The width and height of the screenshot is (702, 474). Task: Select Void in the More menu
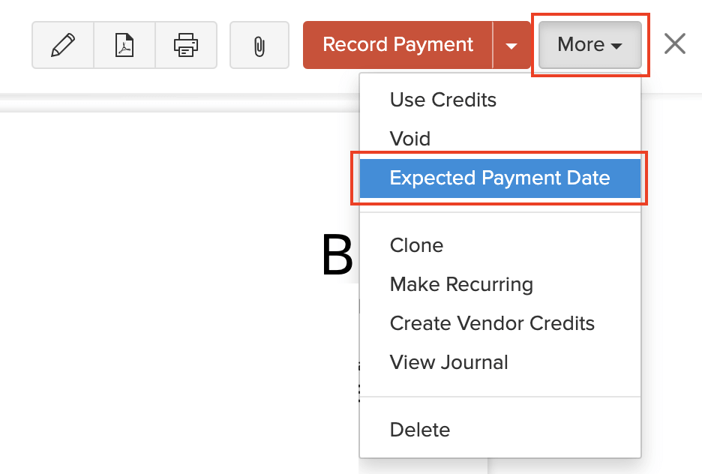pos(410,139)
